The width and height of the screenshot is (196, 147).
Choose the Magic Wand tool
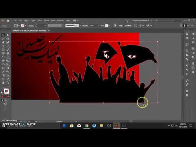coord(3,39)
